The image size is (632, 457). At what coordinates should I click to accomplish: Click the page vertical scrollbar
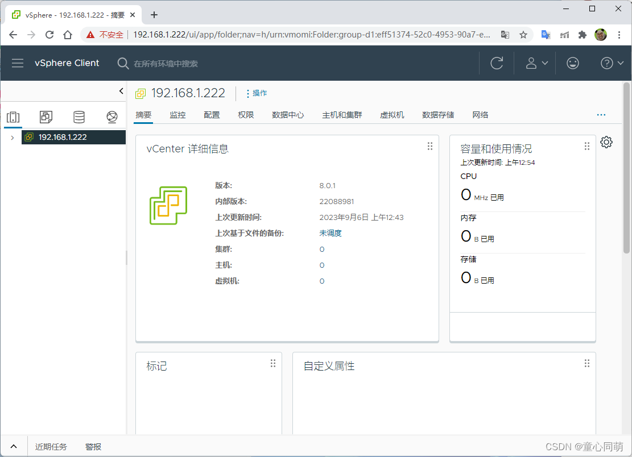(626, 168)
